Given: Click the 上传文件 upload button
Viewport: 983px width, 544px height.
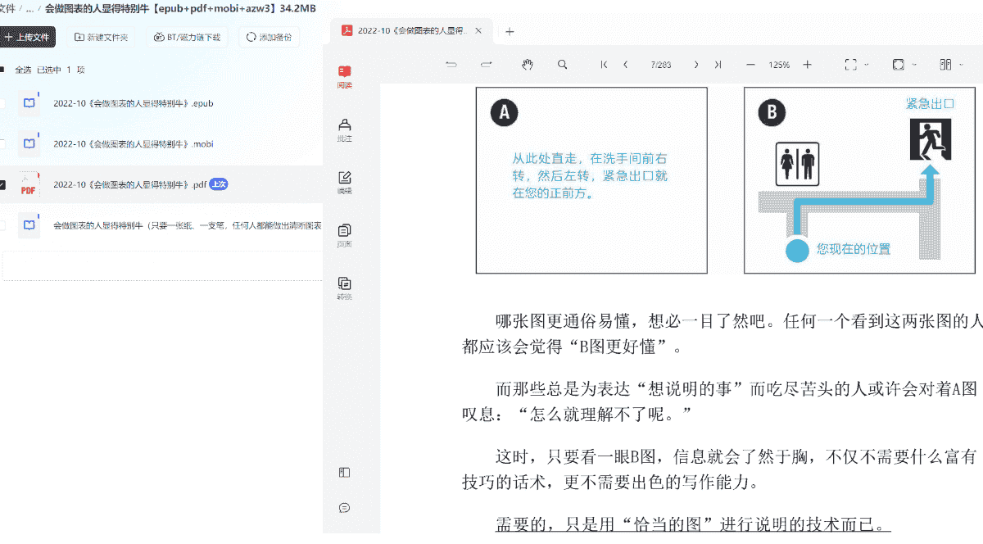Looking at the screenshot, I should tap(26, 37).
